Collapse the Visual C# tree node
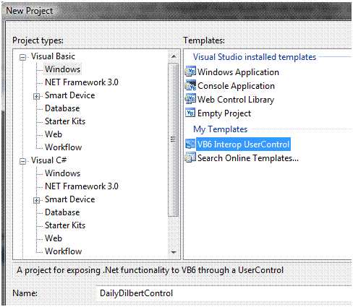Viewport: 353px width, 307px height. click(22, 161)
